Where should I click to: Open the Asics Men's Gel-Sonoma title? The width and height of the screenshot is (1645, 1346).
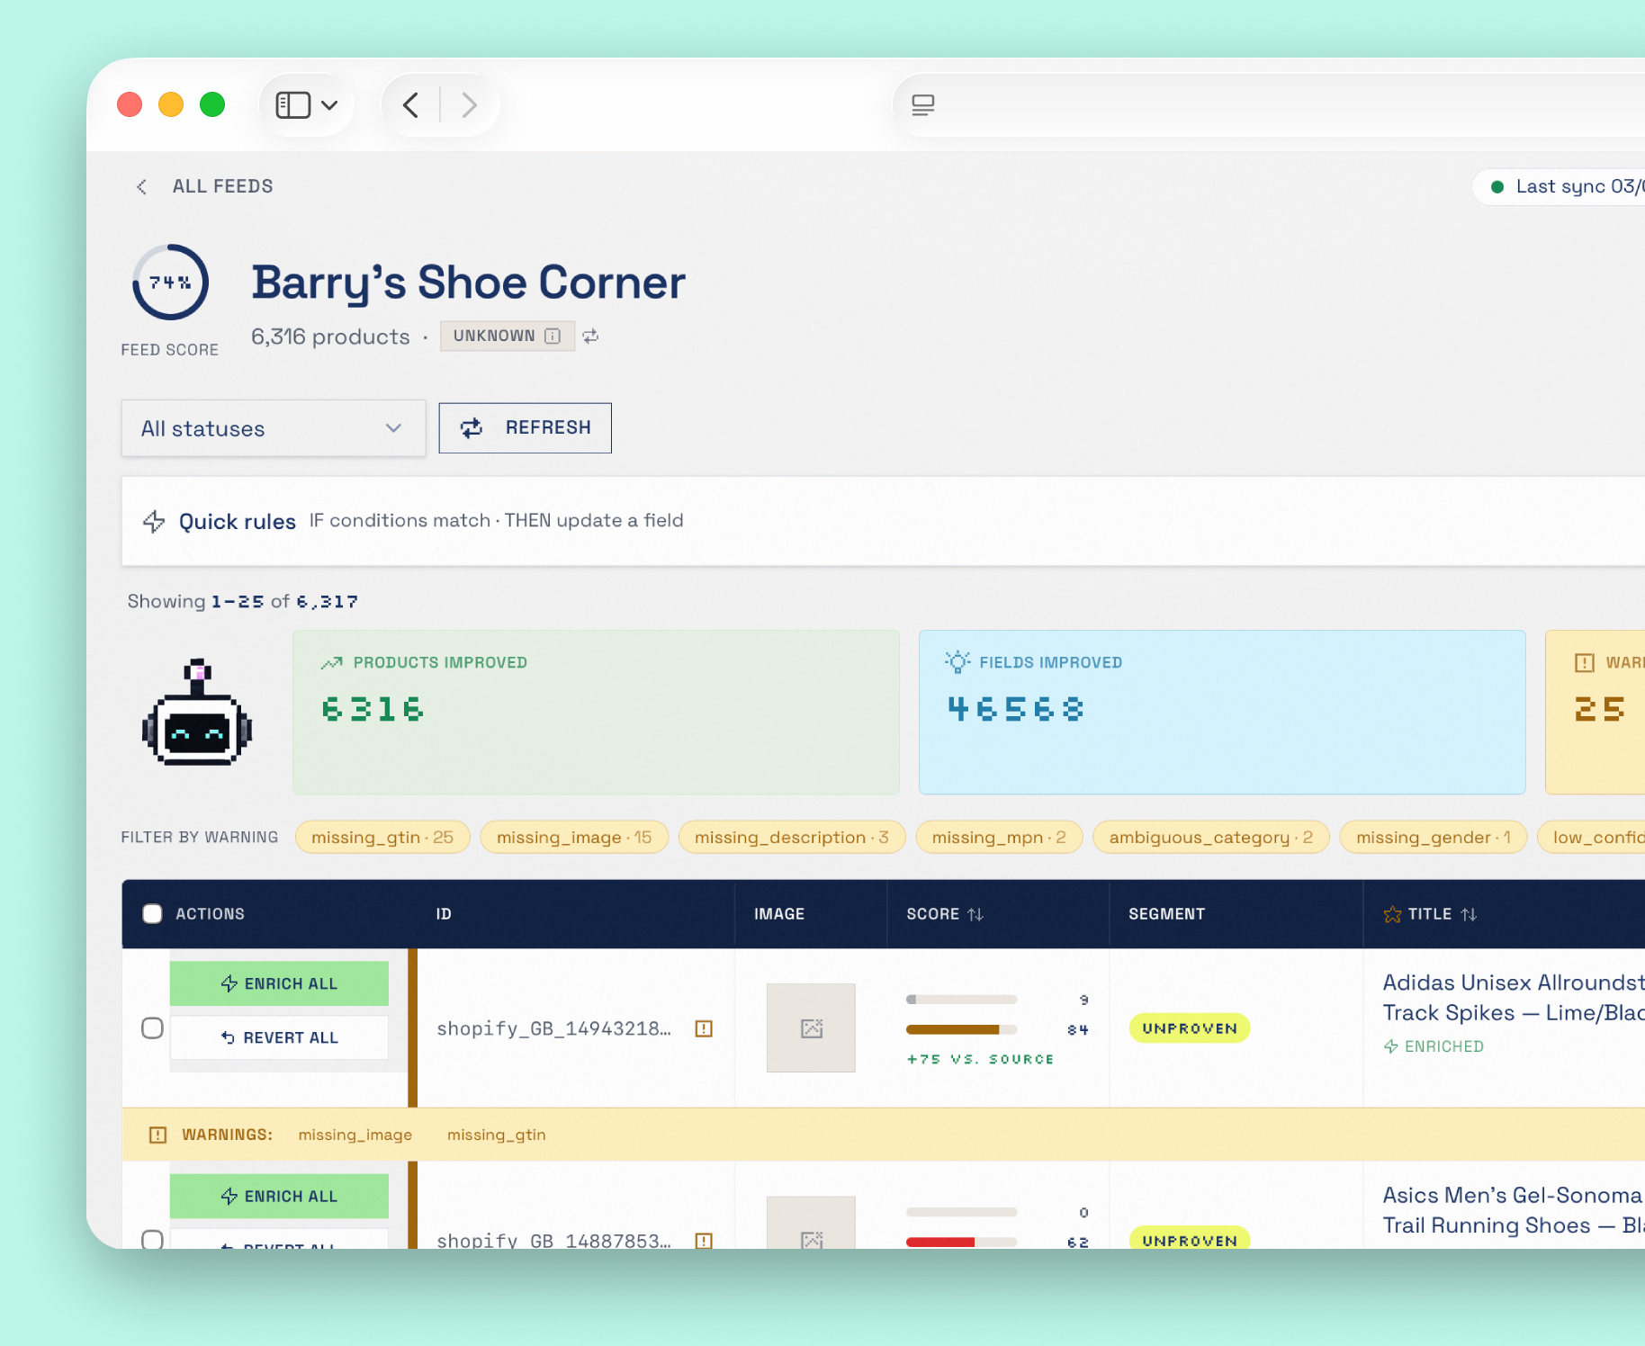point(1514,1210)
